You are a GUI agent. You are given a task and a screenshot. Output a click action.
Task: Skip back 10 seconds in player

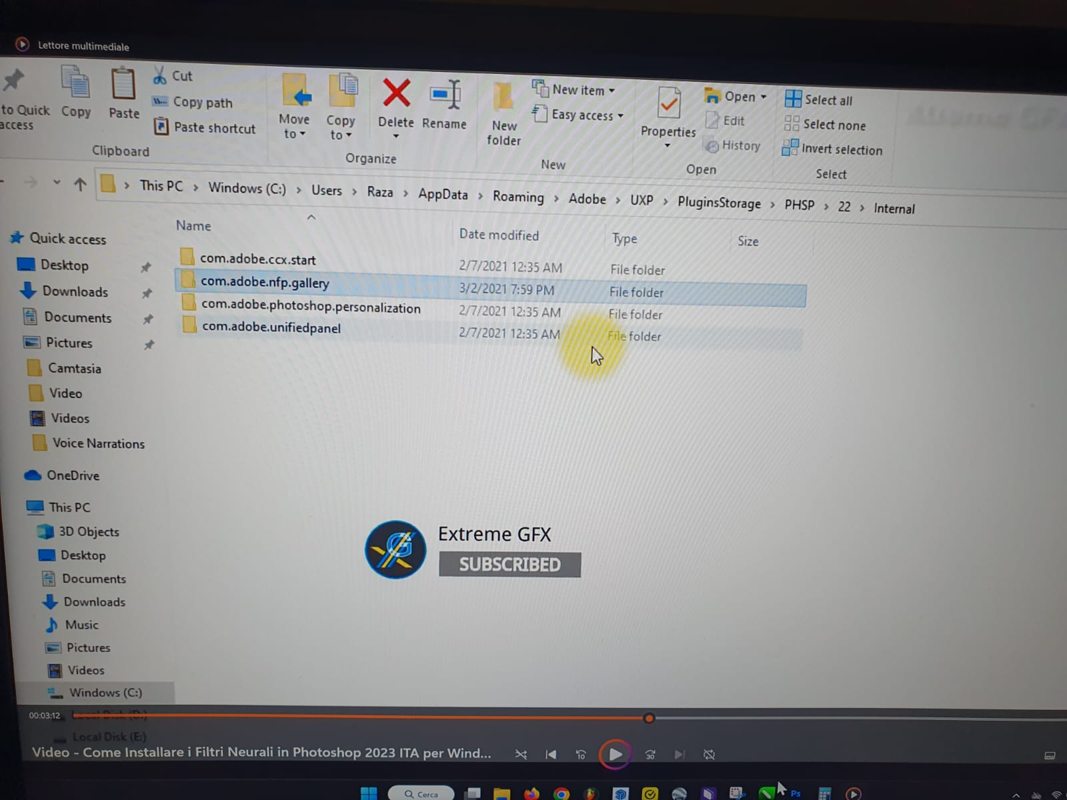point(581,755)
